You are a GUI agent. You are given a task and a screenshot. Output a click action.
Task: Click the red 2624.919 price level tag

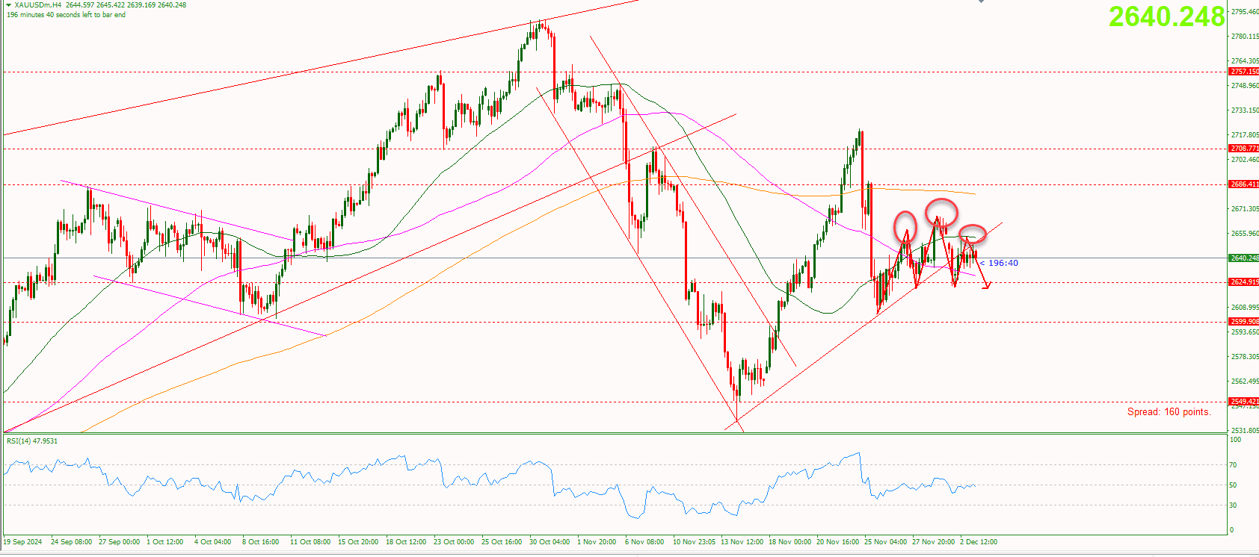click(x=1244, y=282)
